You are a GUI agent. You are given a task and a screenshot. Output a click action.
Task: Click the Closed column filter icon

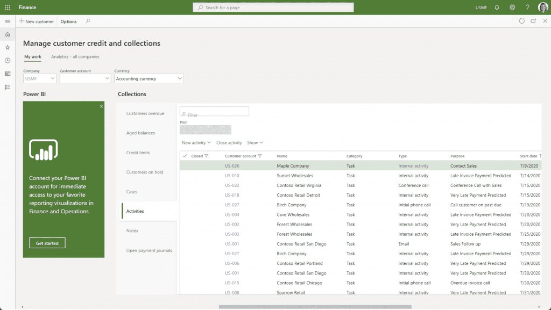[x=207, y=156]
